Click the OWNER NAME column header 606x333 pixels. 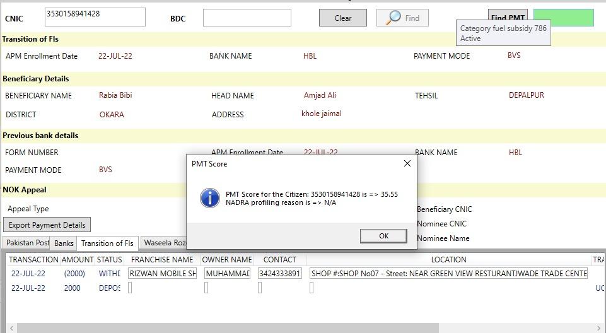point(227,260)
